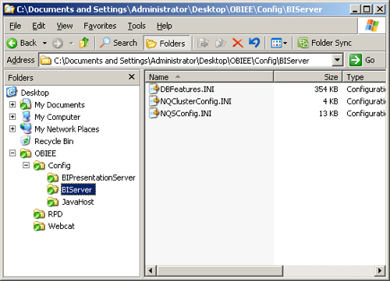Close the Folders pane

tap(132, 77)
